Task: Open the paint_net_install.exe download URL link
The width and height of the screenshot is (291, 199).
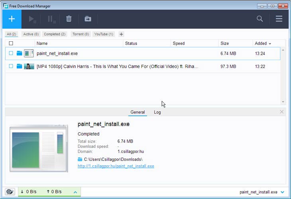Action: point(116,166)
